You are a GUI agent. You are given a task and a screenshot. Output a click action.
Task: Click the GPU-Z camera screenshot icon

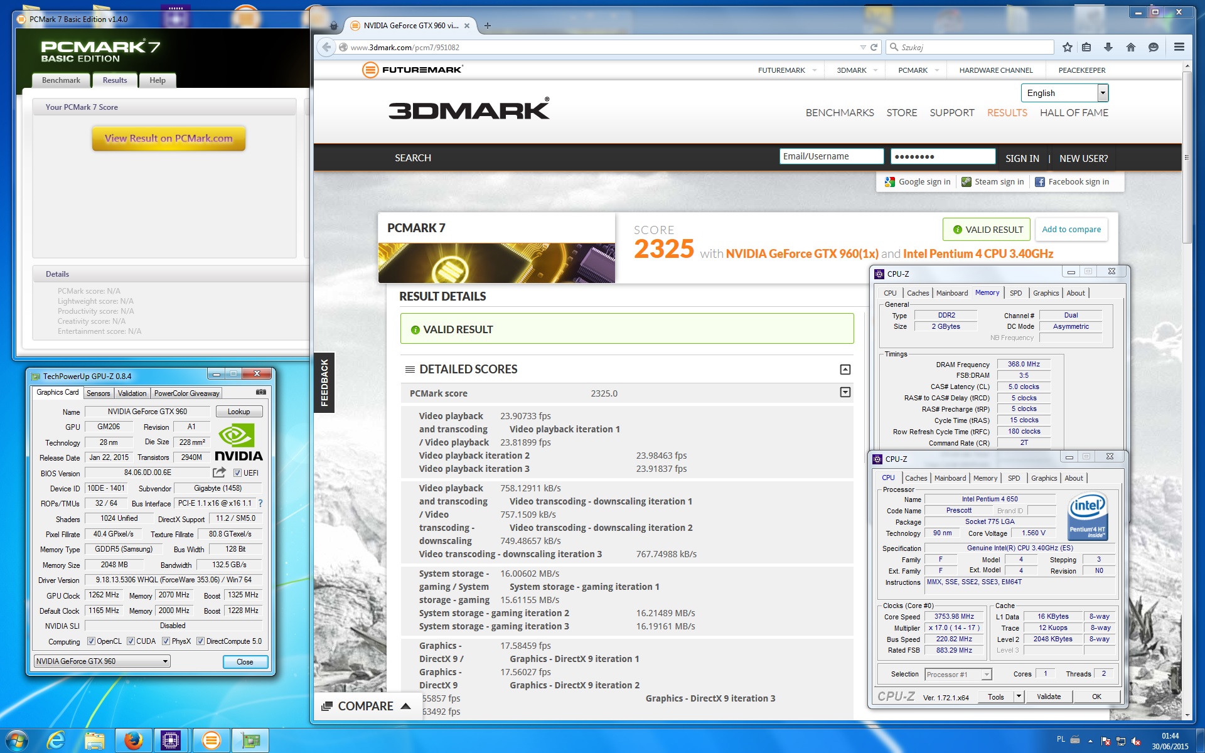pos(261,392)
